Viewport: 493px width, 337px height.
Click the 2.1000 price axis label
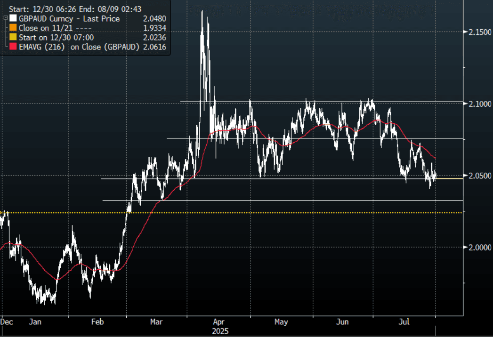(480, 104)
